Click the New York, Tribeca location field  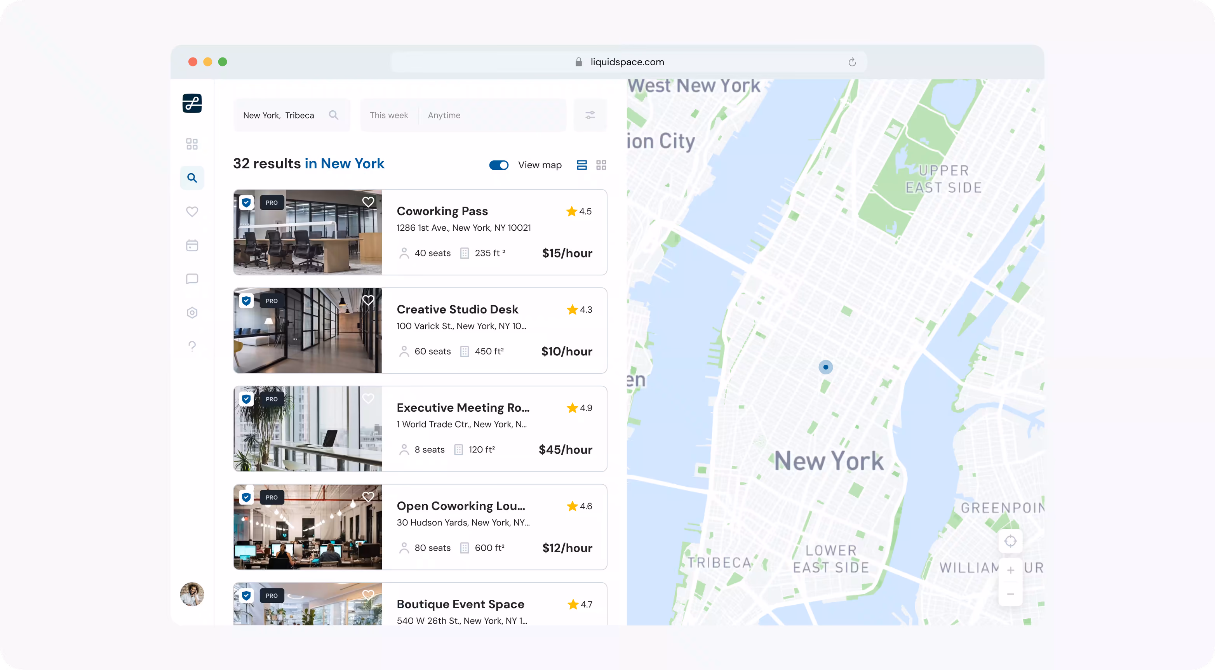(x=292, y=115)
